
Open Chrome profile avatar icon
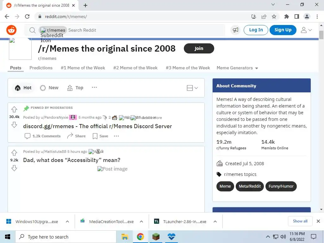click(x=307, y=16)
